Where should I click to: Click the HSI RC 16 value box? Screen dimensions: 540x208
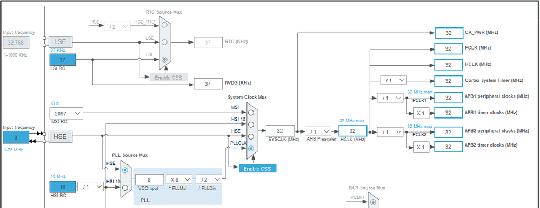click(63, 187)
